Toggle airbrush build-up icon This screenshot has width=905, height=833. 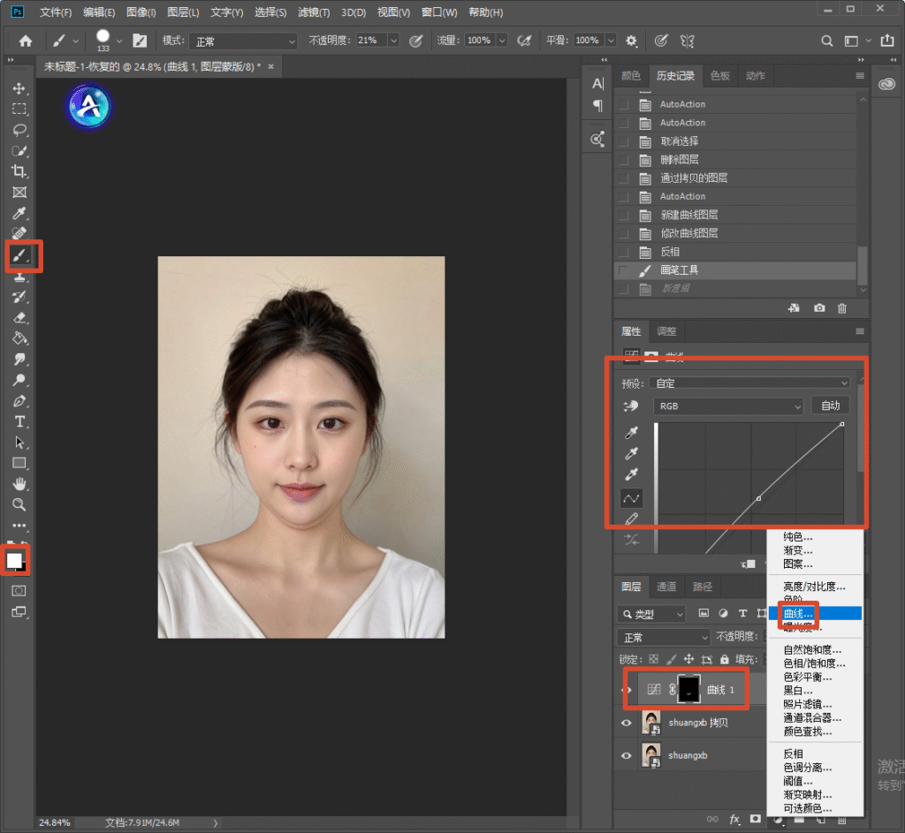coord(523,41)
